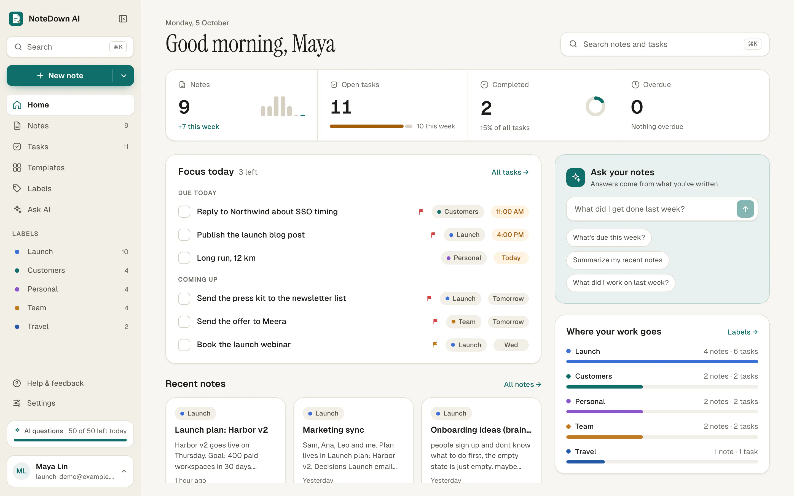The width and height of the screenshot is (794, 496).
Task: Open Ask AI in the sidebar
Action: coord(70,209)
